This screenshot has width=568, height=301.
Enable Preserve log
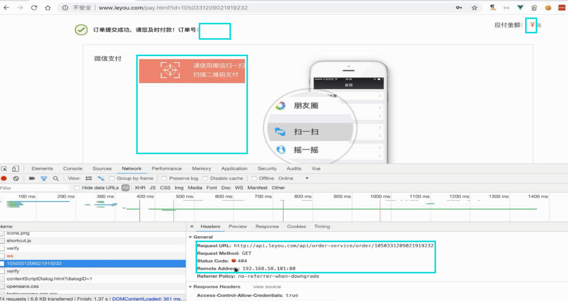click(x=164, y=178)
